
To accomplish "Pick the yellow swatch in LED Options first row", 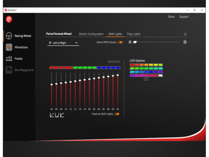I will click(151, 65).
